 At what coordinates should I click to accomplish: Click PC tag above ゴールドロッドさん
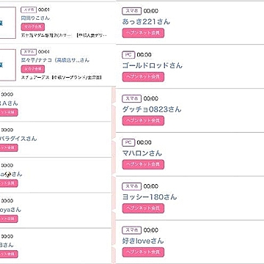(128, 55)
